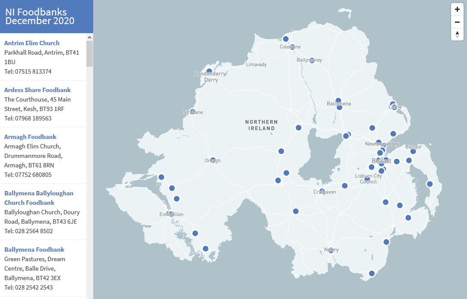This screenshot has width=467, height=299.
Task: Zoom in the map with plus button
Action: (x=457, y=9)
